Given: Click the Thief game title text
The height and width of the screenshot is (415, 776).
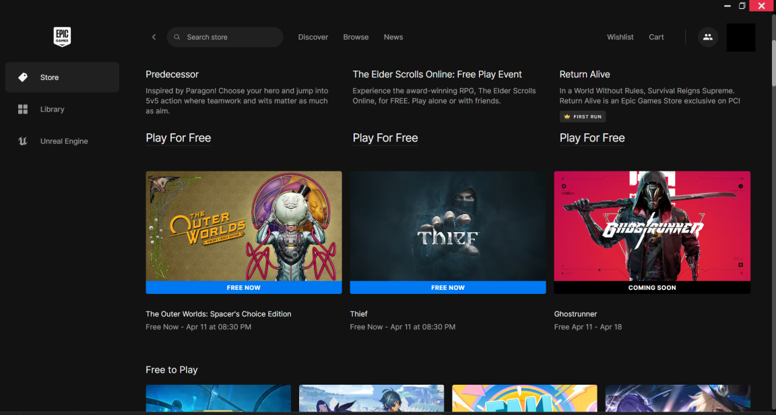Looking at the screenshot, I should click(359, 313).
